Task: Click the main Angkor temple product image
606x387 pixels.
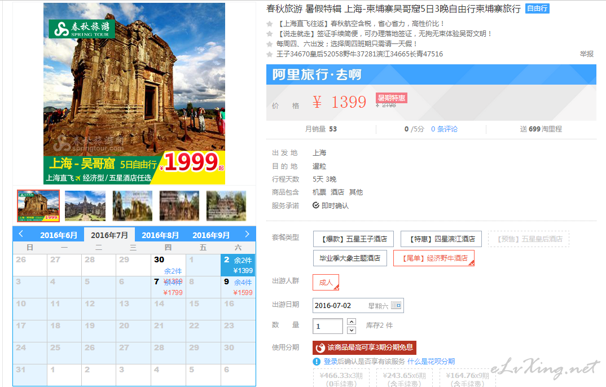Action: tap(134, 94)
